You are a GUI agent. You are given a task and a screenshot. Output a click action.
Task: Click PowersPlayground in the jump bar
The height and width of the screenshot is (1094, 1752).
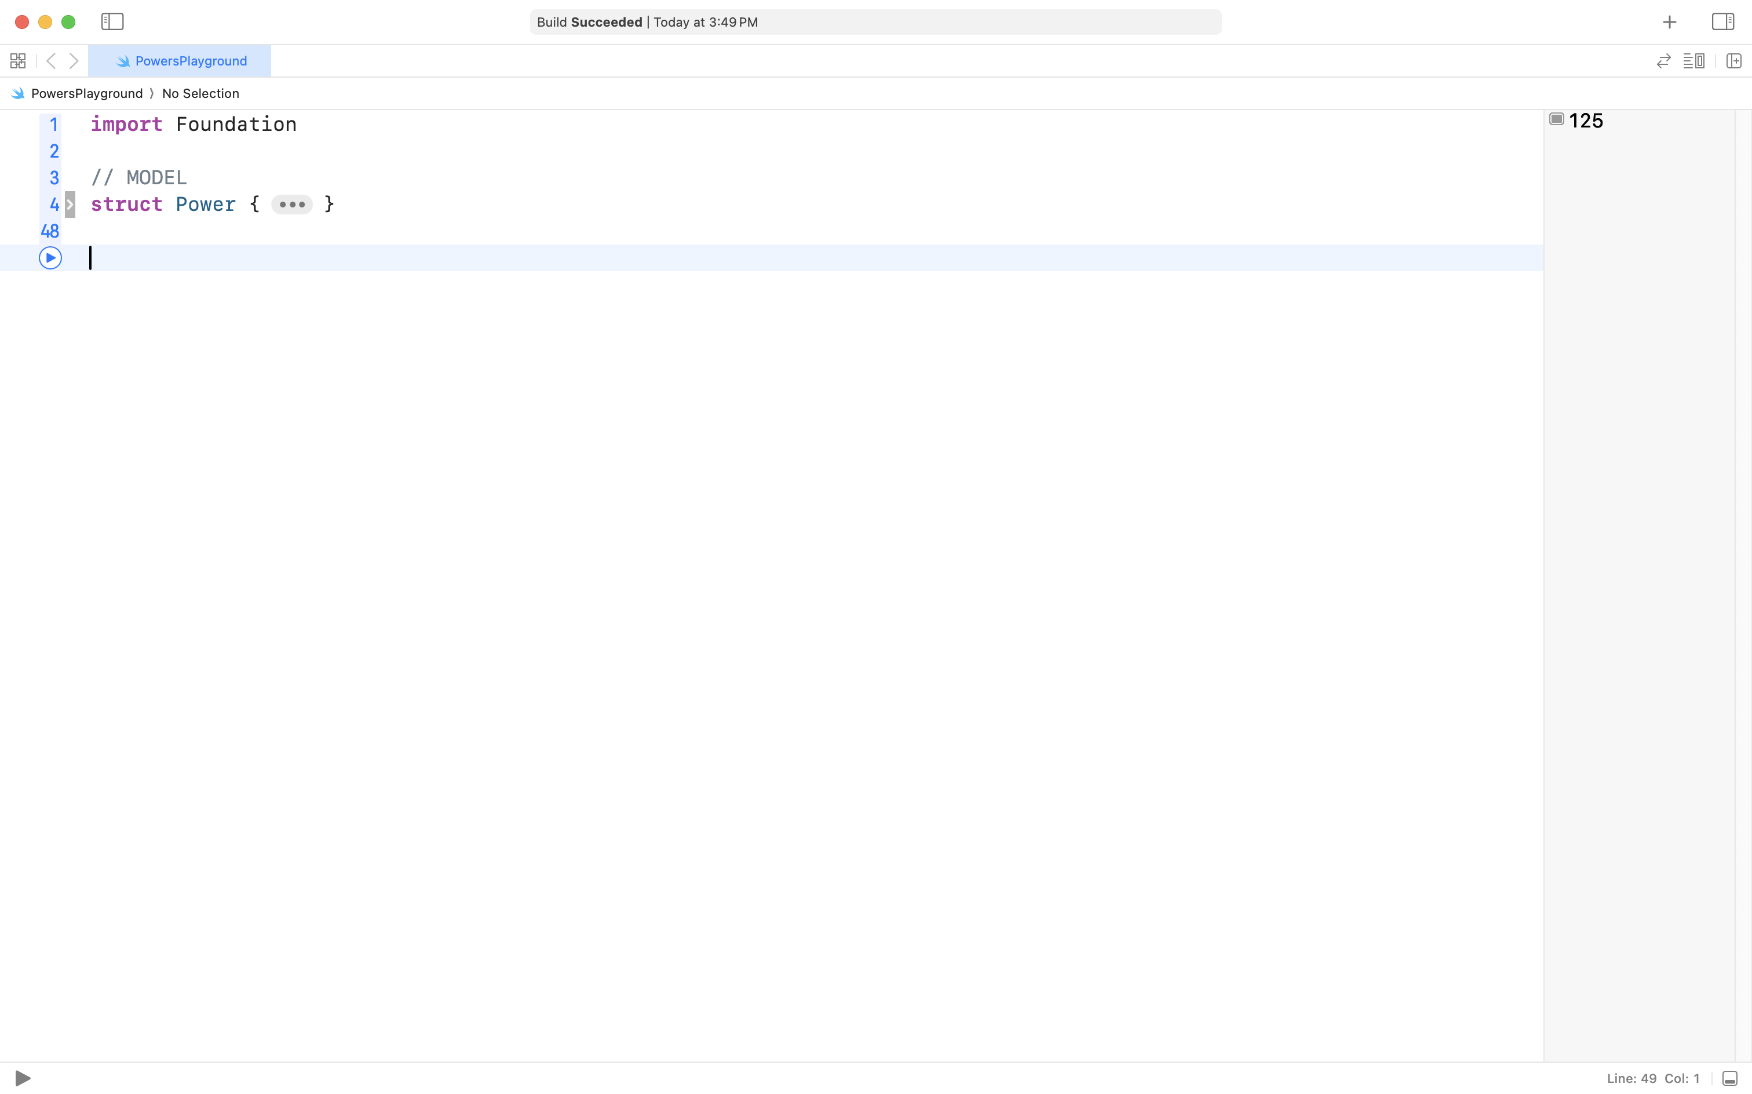click(x=86, y=93)
